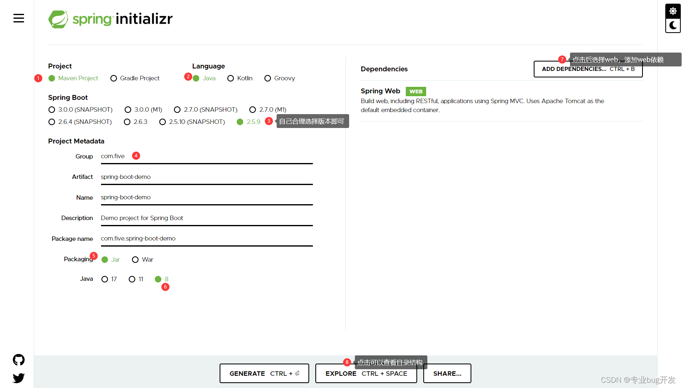Select Spring Boot 2.6.3

pyautogui.click(x=136, y=122)
